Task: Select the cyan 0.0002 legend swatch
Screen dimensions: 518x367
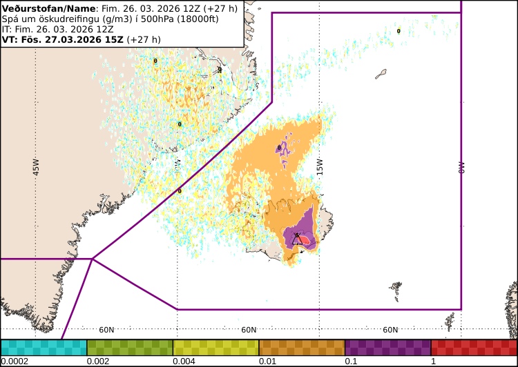Action: tap(44, 348)
